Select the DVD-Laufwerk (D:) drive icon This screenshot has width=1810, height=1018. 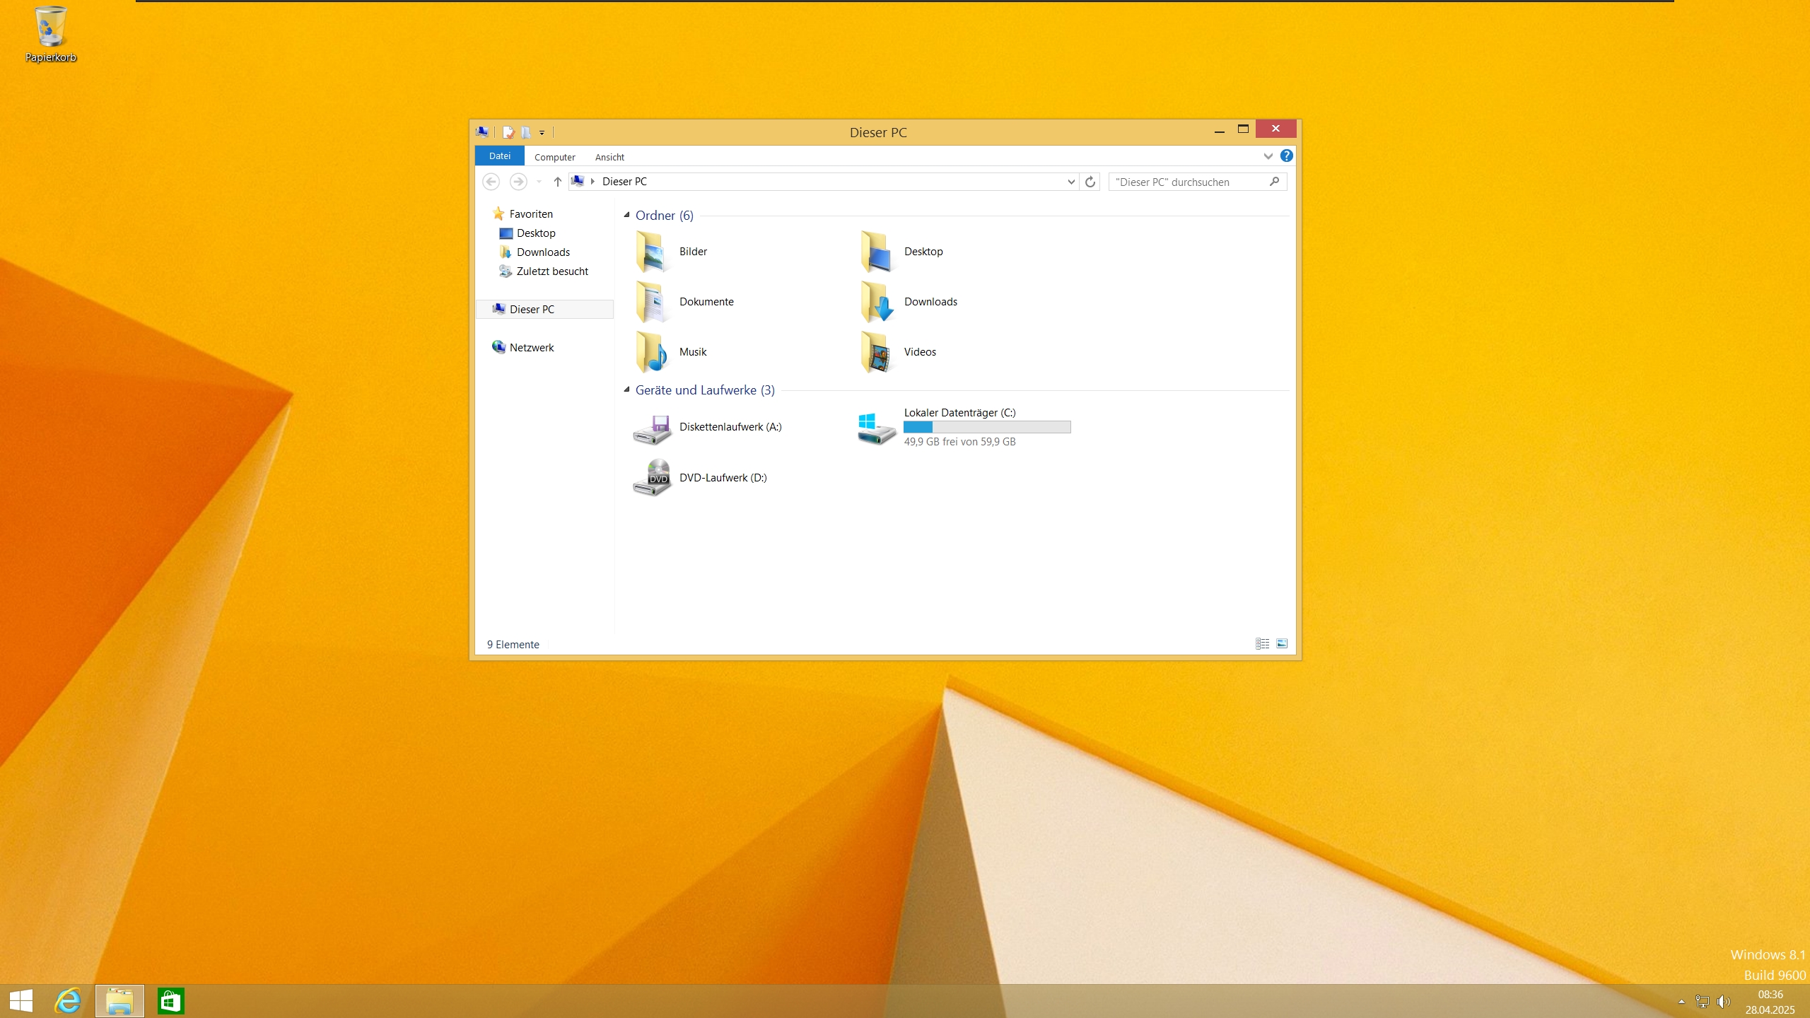click(x=652, y=478)
